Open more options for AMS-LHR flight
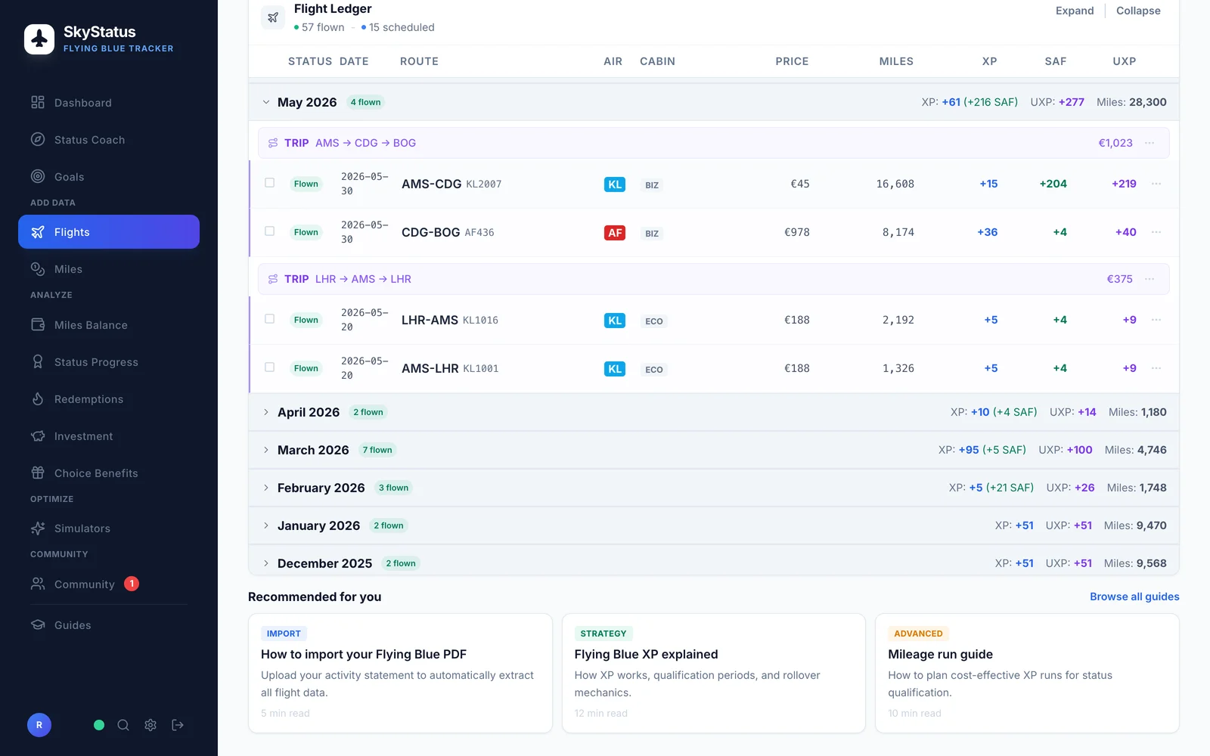The image size is (1210, 756). point(1156,368)
